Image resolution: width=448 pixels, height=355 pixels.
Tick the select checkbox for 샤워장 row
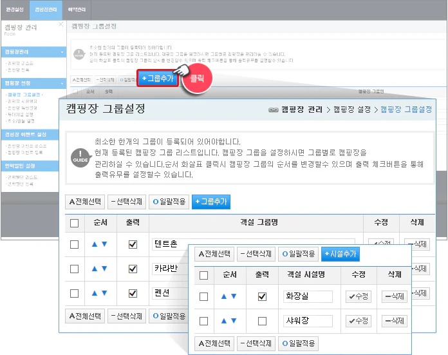click(203, 321)
